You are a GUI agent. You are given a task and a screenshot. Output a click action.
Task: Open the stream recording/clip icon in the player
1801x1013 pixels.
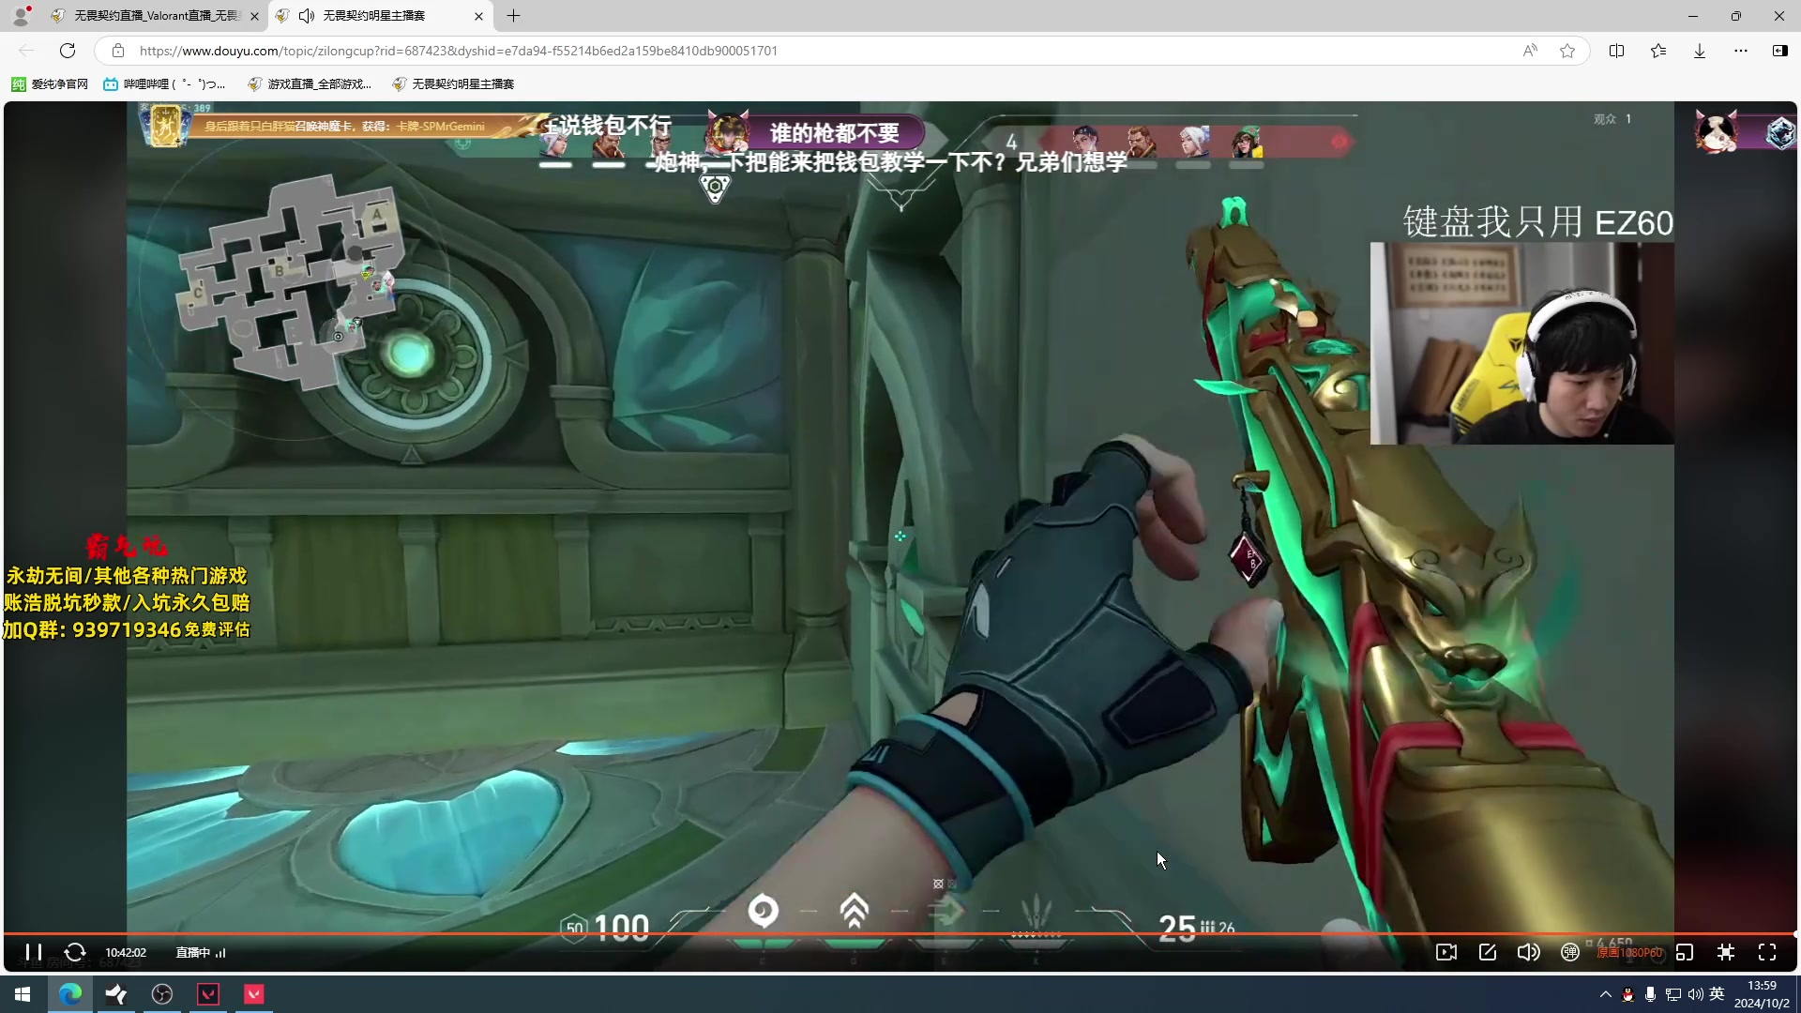coord(1446,952)
